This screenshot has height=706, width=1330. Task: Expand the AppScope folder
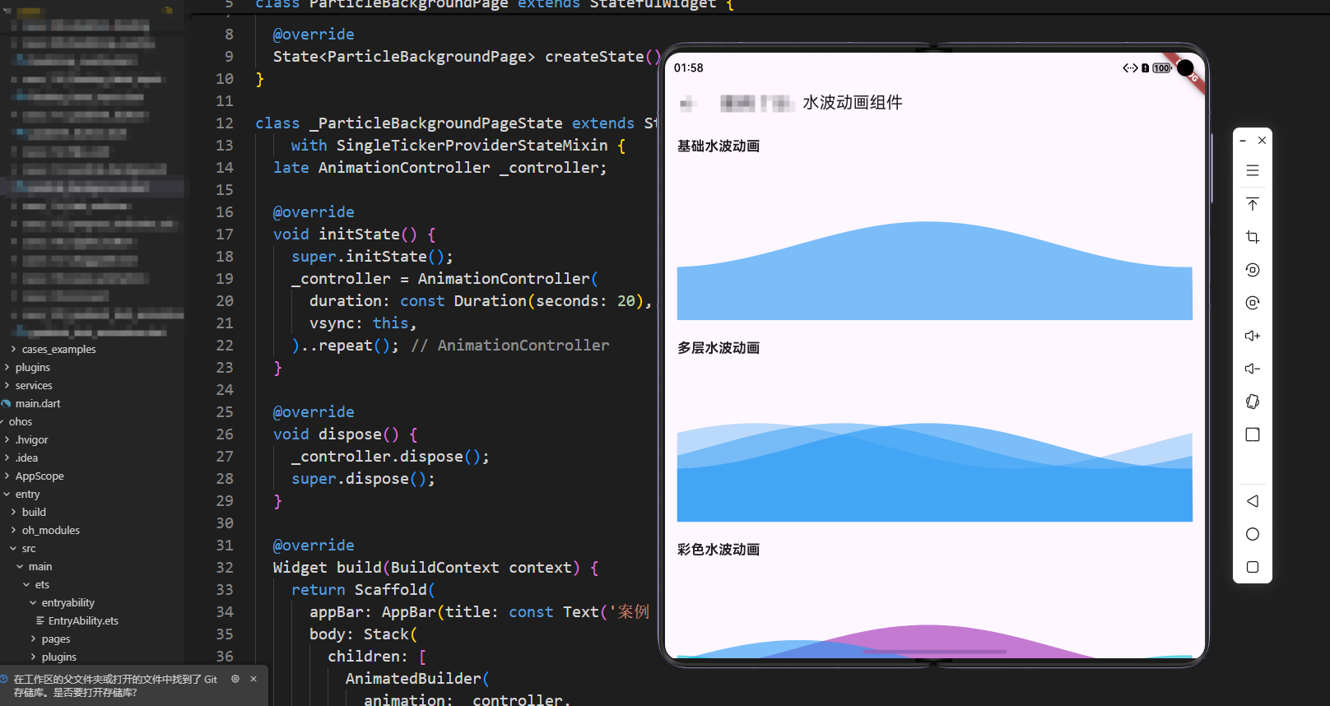click(7, 476)
